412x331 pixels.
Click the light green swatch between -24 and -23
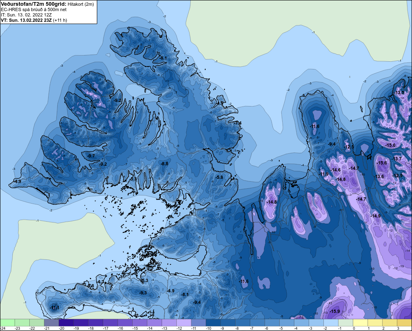(x=7, y=322)
